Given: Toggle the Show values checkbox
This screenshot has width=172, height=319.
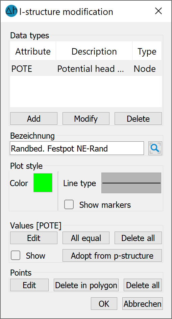Looking at the screenshot, I should 16,255.
